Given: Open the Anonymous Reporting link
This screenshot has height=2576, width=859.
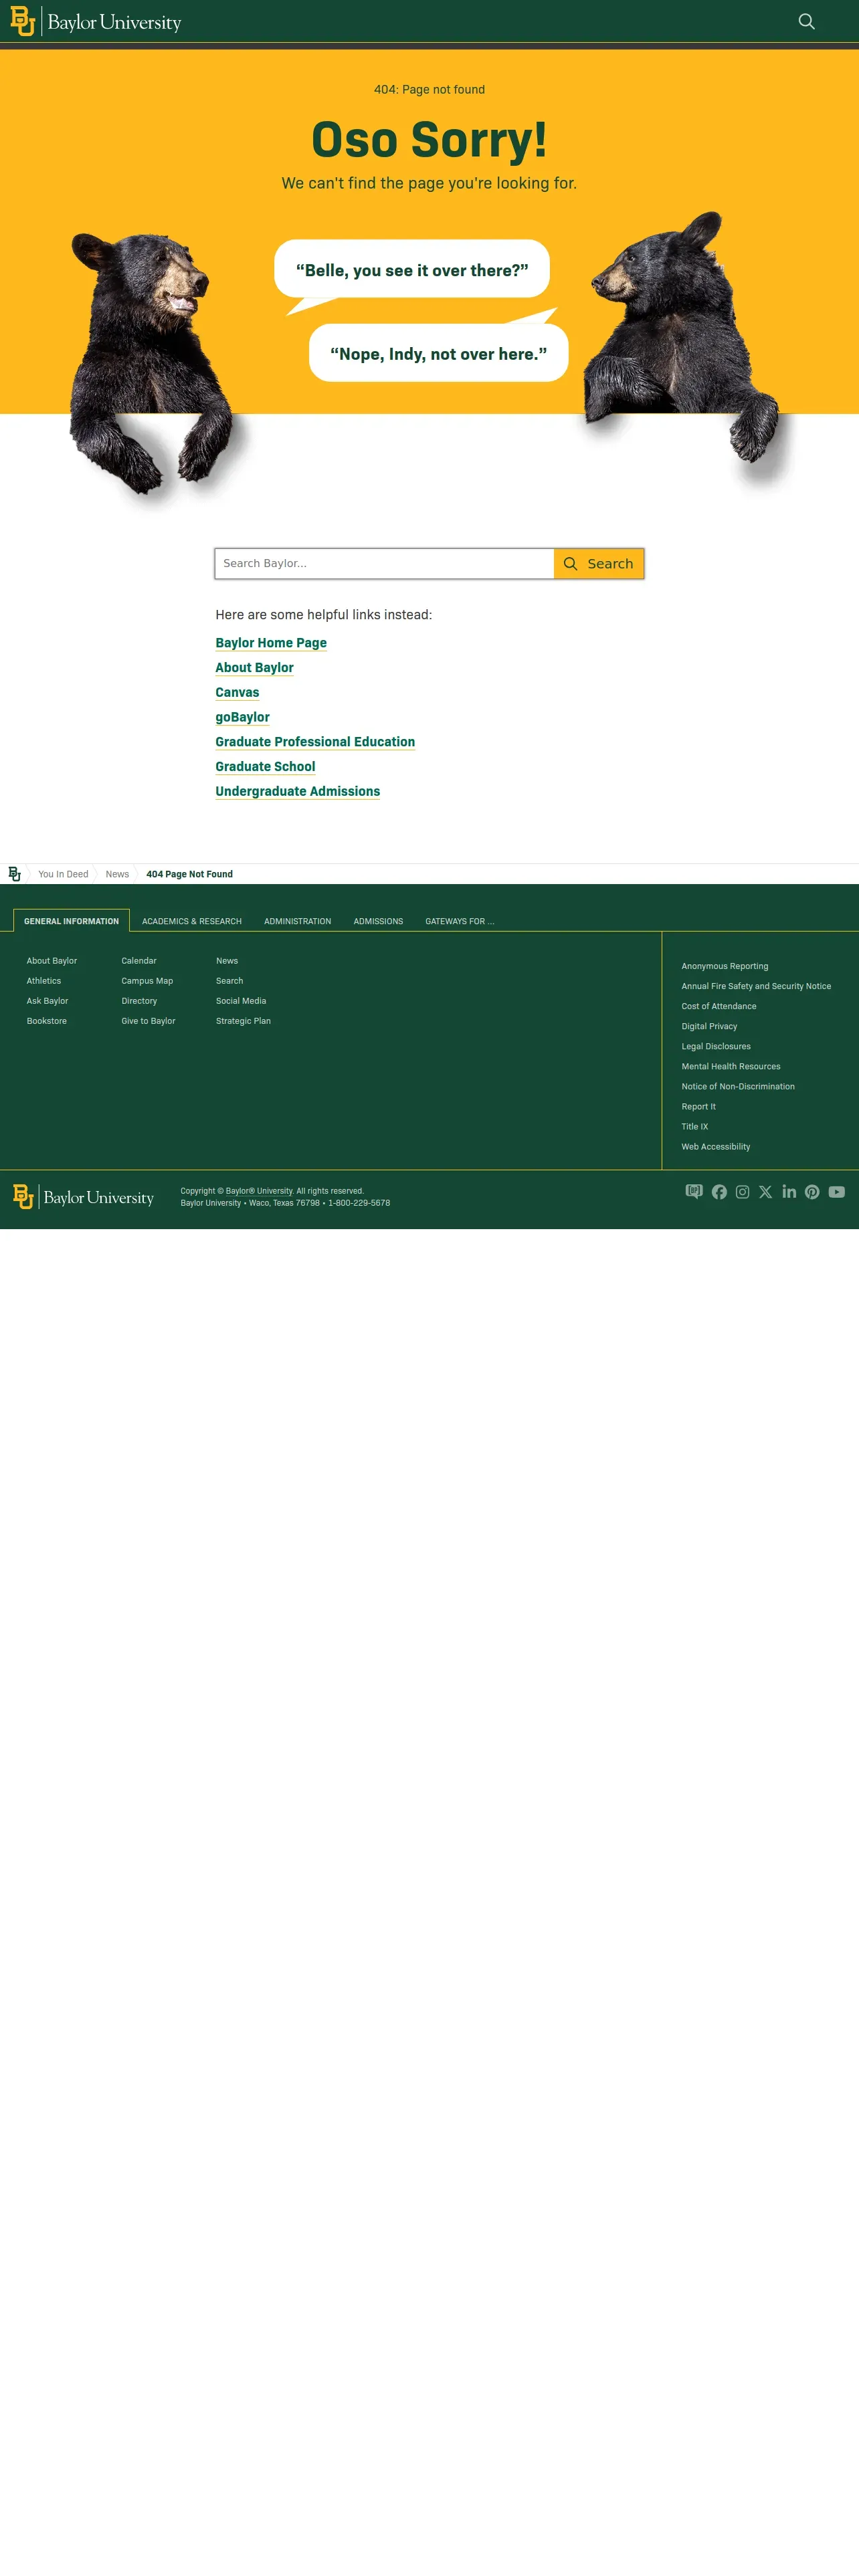Looking at the screenshot, I should click(x=725, y=966).
